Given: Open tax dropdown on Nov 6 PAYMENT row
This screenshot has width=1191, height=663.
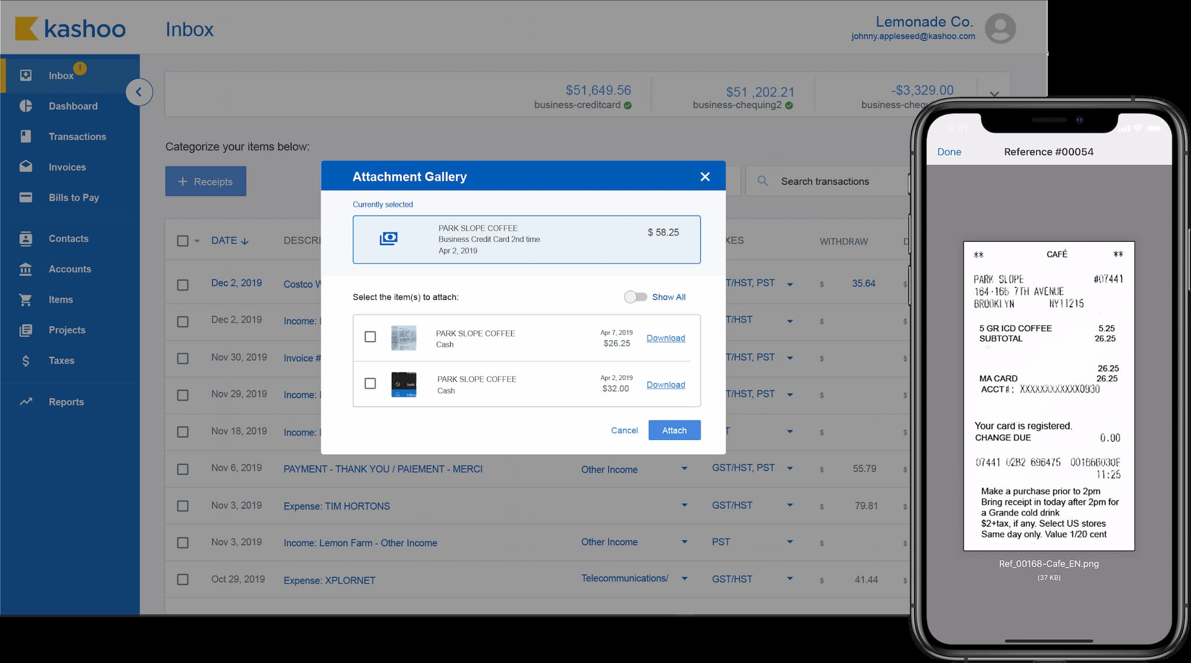Looking at the screenshot, I should [790, 468].
